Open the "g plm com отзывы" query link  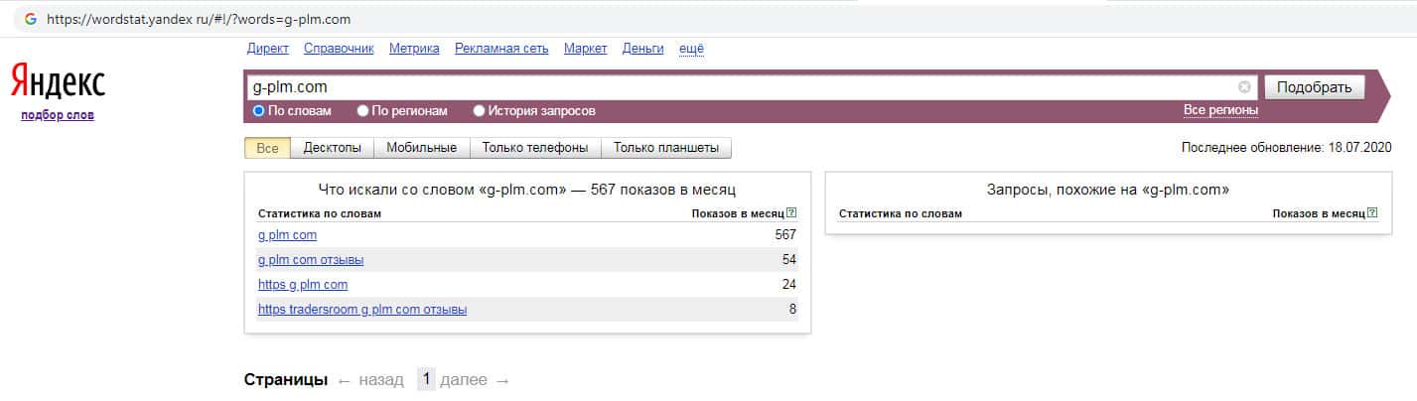[311, 260]
